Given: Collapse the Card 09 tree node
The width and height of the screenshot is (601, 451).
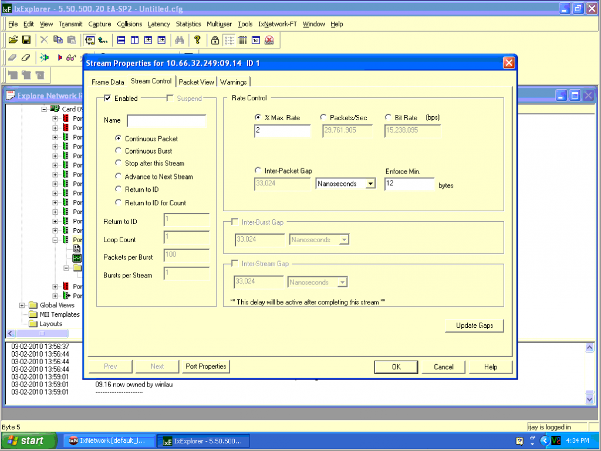Looking at the screenshot, I should (x=44, y=109).
